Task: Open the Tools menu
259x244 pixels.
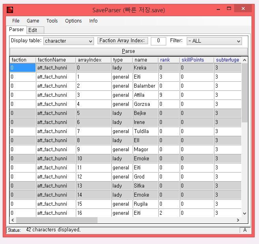Action: click(52, 21)
